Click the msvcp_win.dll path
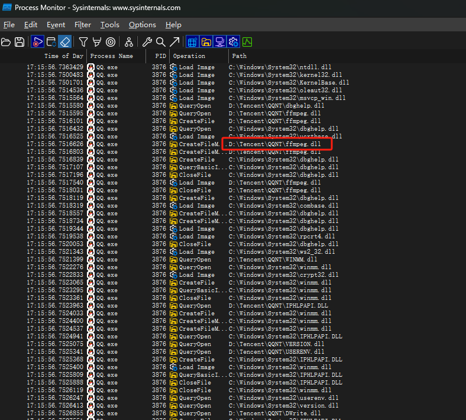This screenshot has height=420, width=466. point(287,98)
